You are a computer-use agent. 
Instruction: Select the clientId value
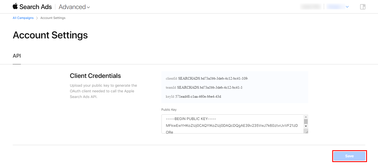[215, 78]
